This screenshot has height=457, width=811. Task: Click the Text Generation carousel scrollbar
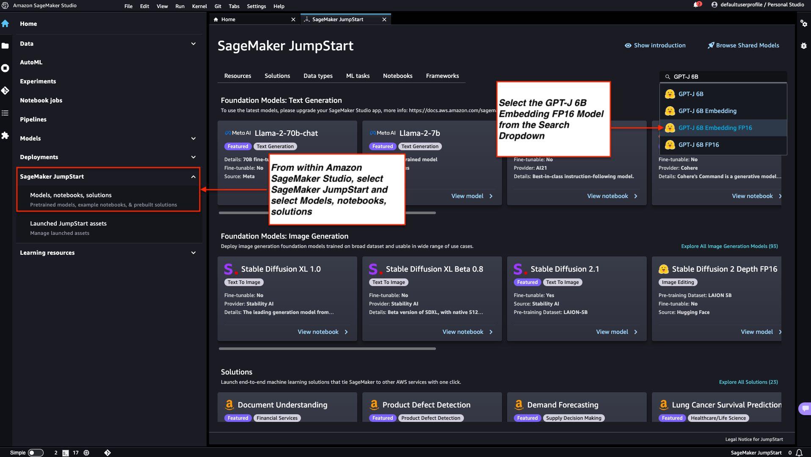coord(327,213)
